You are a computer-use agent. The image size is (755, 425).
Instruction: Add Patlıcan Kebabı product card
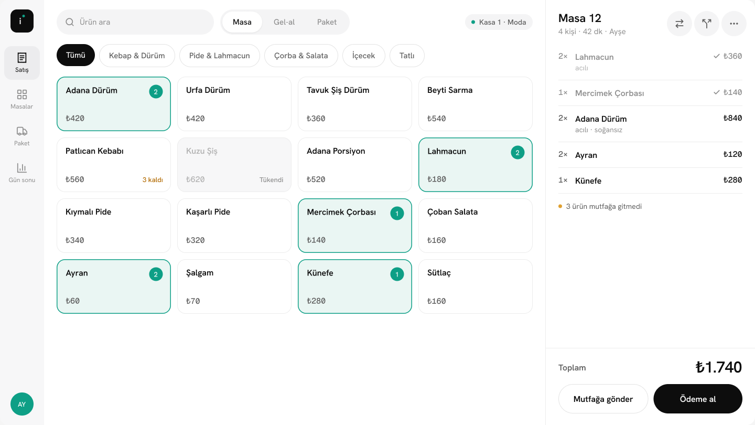pos(114,165)
